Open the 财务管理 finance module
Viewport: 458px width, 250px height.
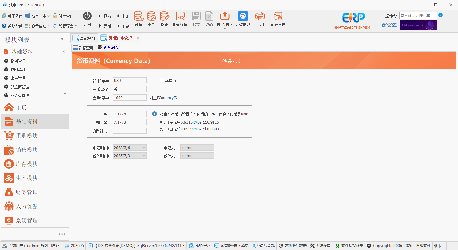[x=35, y=192]
